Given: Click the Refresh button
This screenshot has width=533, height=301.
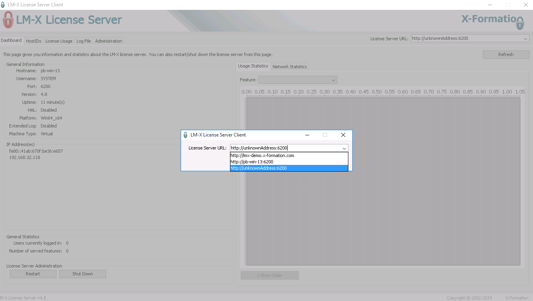Looking at the screenshot, I should pos(506,54).
